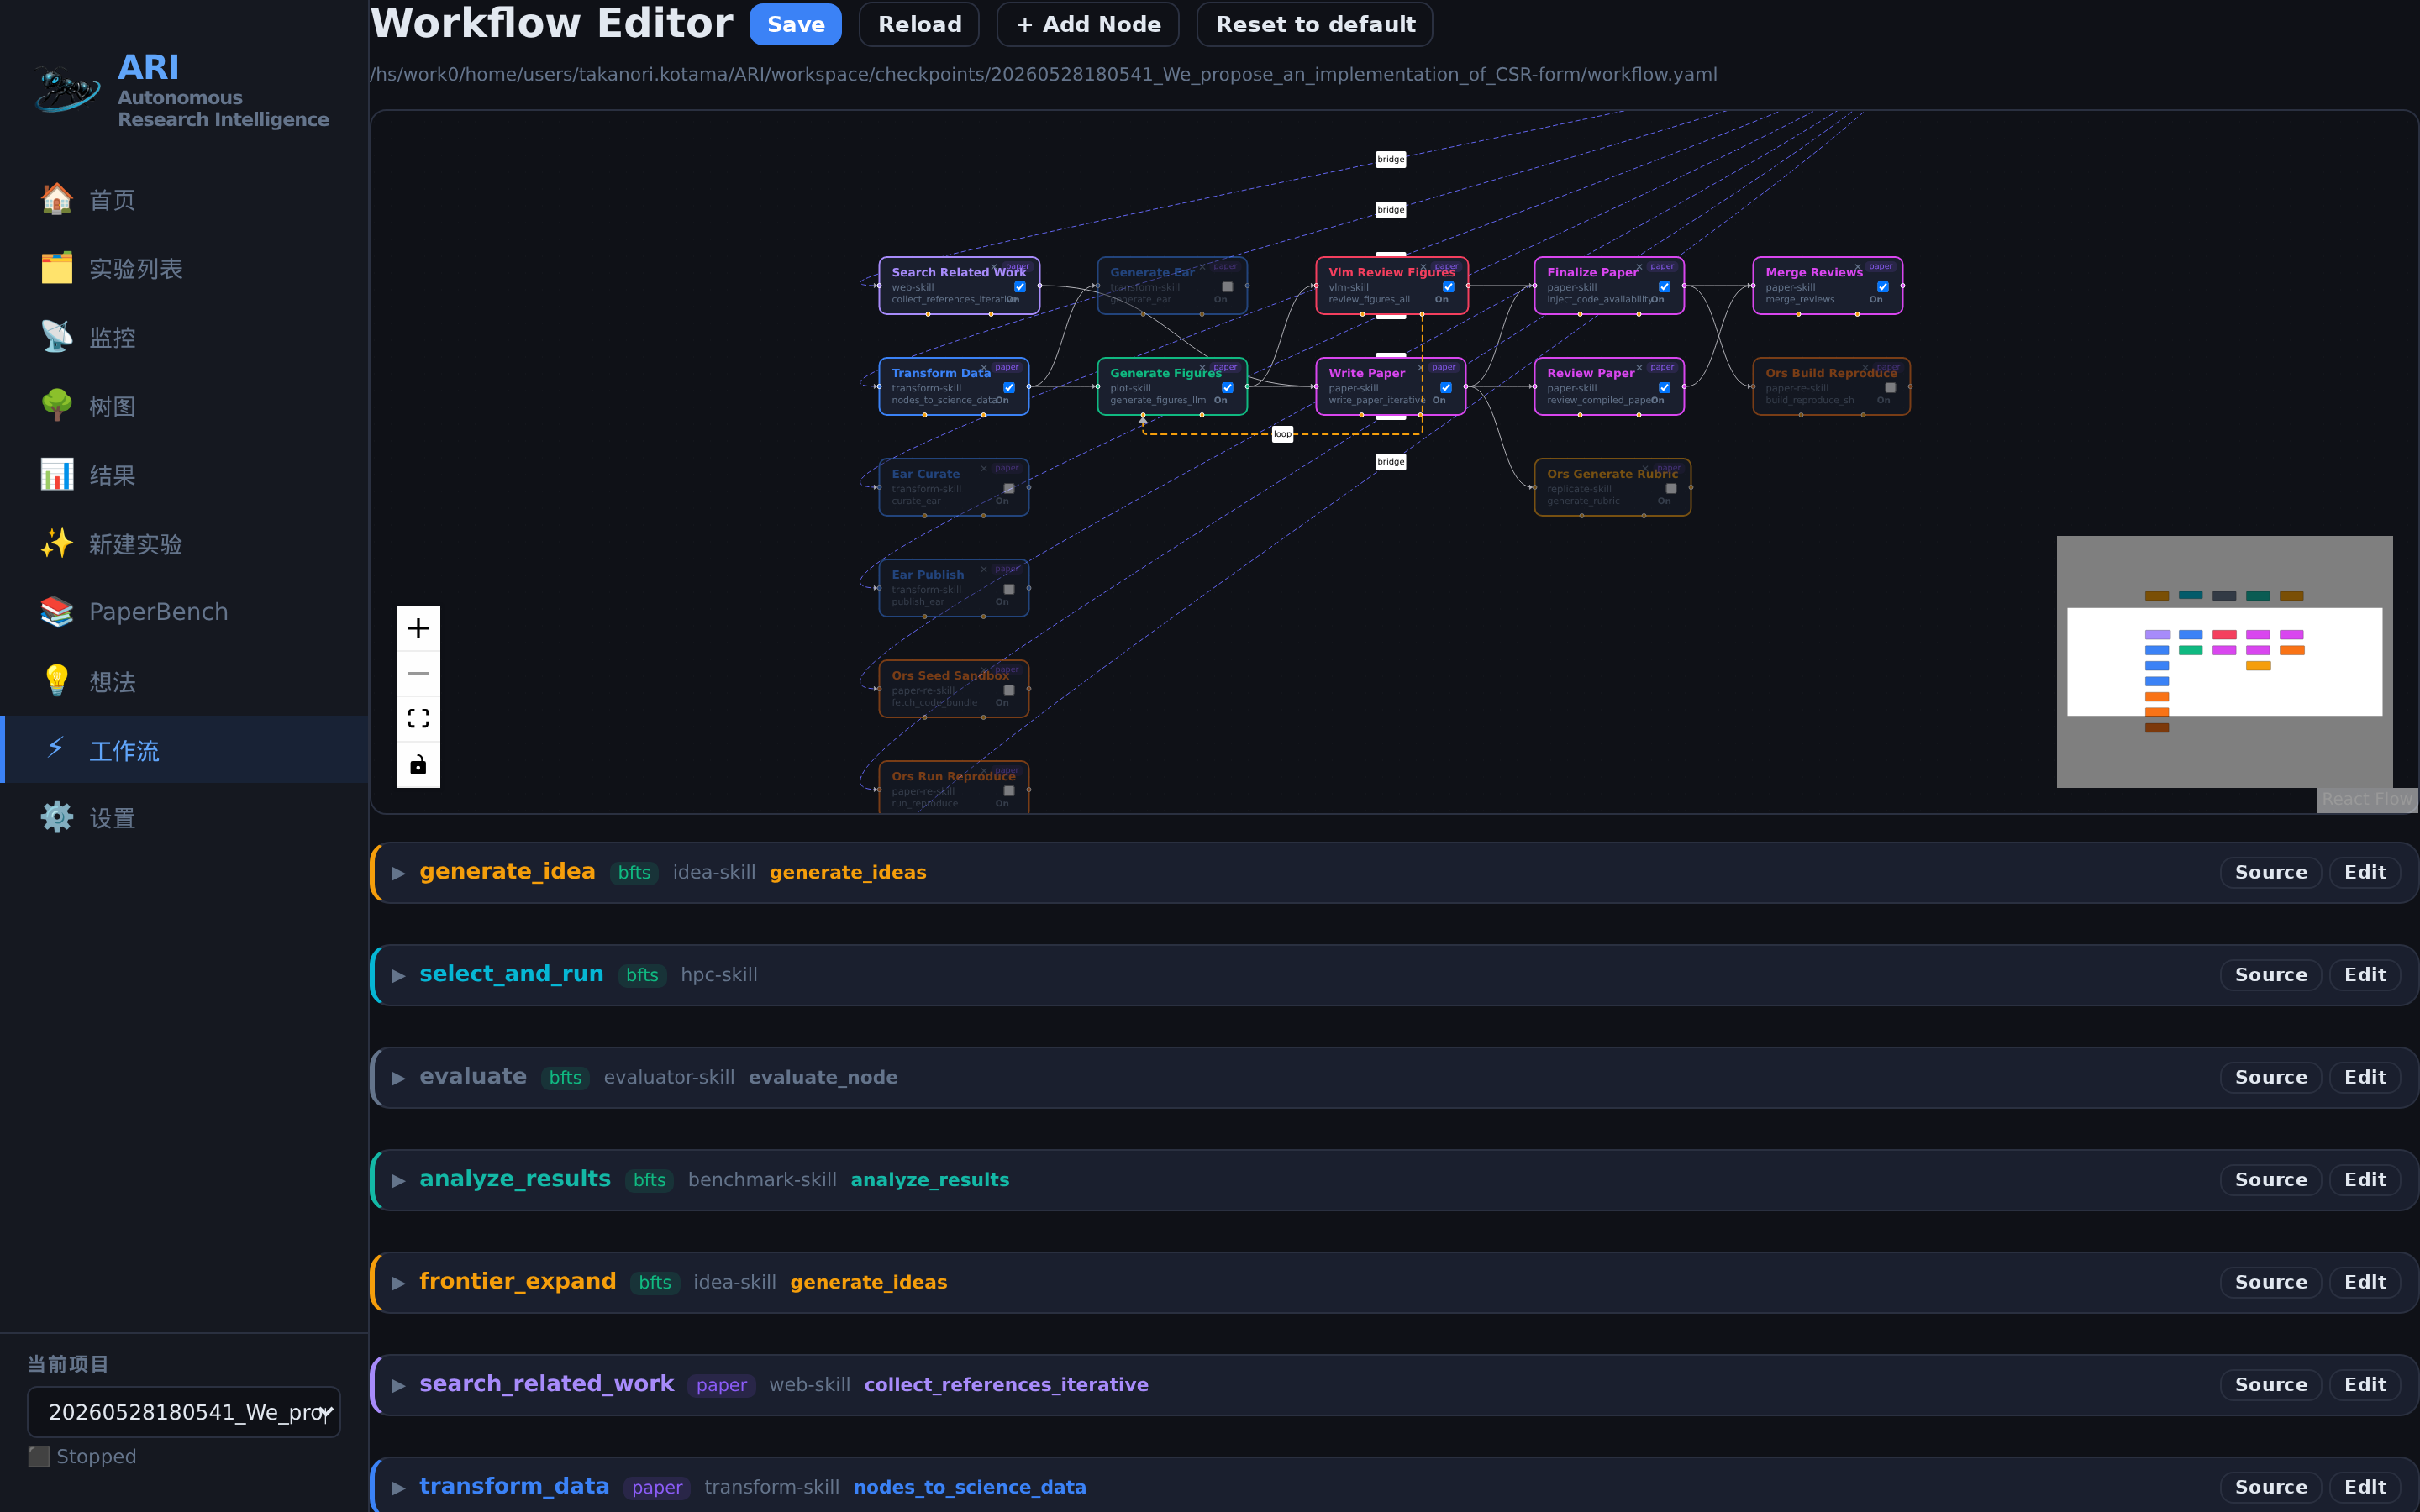The image size is (2420, 1512).
Task: Open the monitoring page 监控
Action: 185,338
